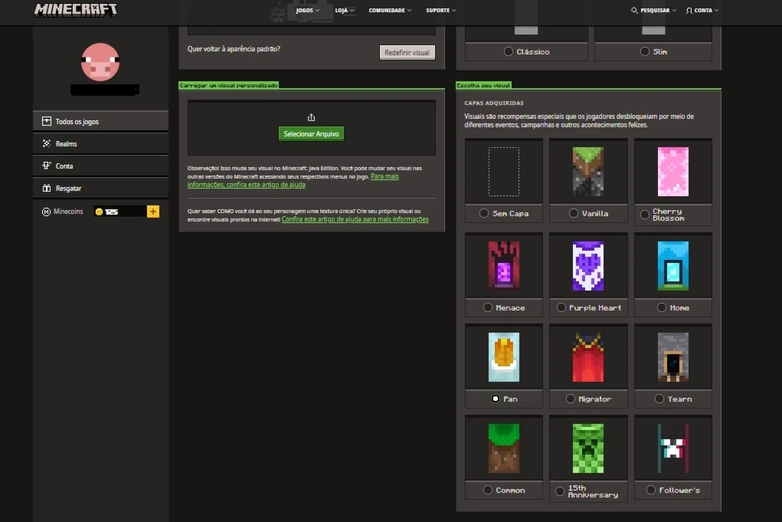782x522 pixels.
Task: Click the Follower's cape image
Action: click(x=672, y=448)
